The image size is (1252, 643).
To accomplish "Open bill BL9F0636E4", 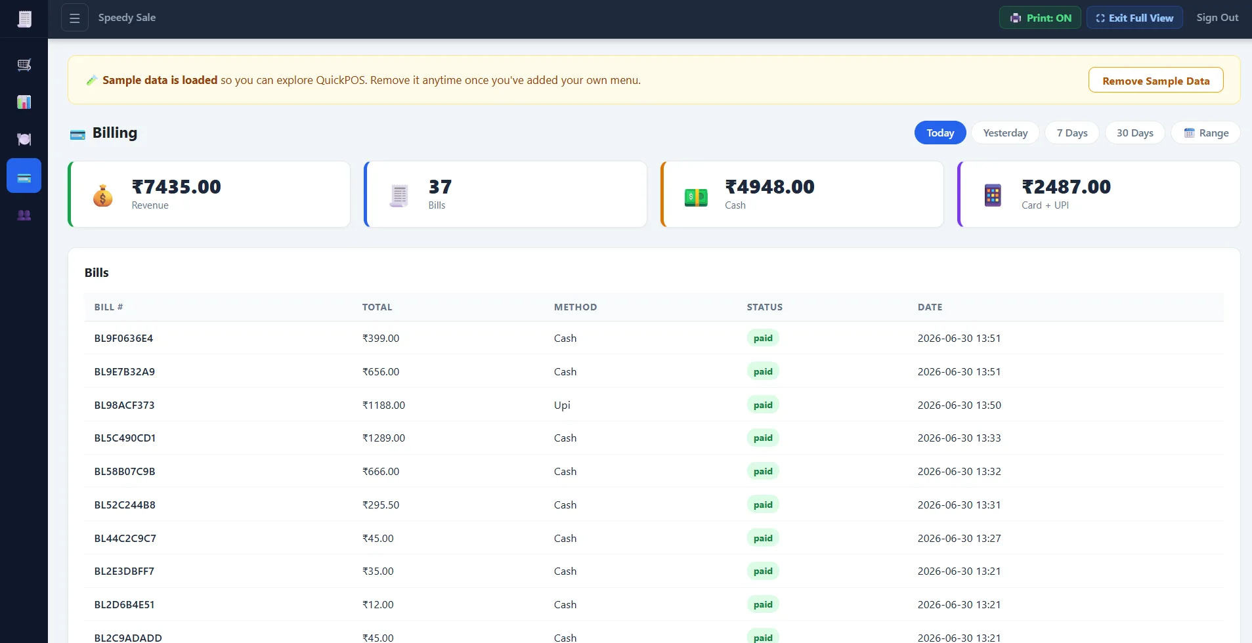I will pos(123,339).
